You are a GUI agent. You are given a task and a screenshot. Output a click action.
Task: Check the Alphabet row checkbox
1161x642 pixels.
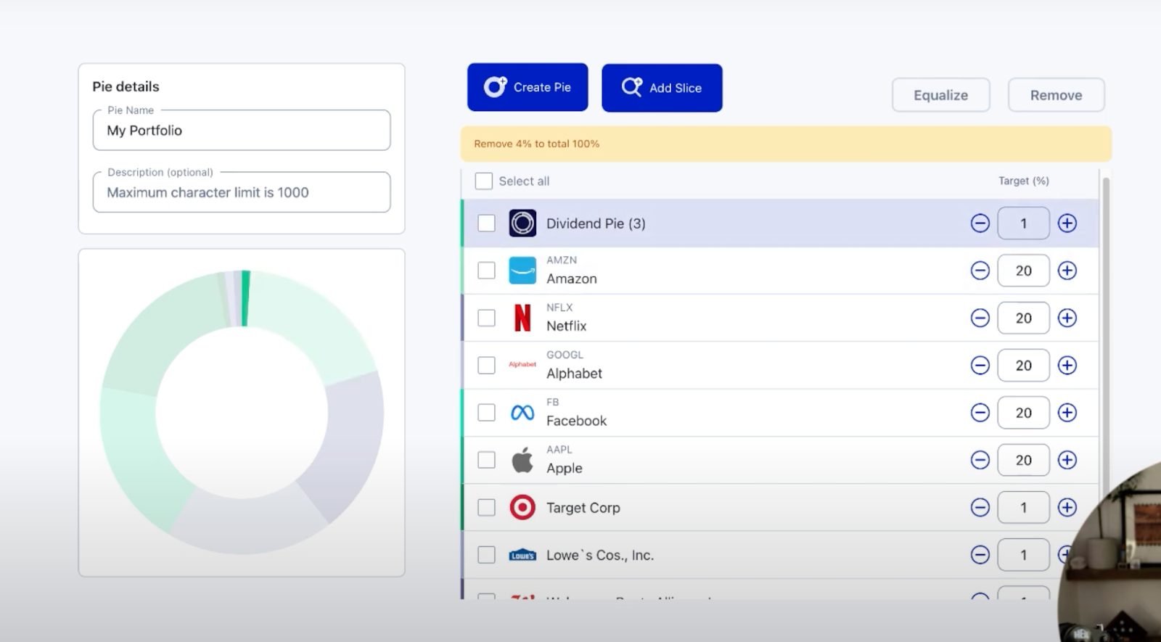pos(487,365)
